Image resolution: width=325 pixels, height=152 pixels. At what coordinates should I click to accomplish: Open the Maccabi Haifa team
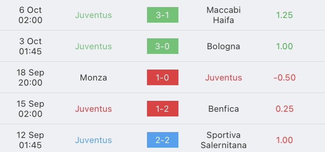click(224, 15)
